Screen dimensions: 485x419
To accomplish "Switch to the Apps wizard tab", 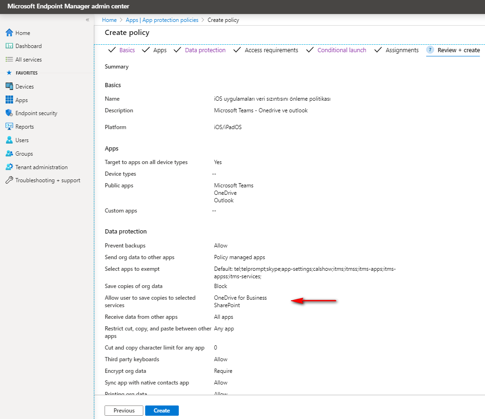I will [x=160, y=50].
